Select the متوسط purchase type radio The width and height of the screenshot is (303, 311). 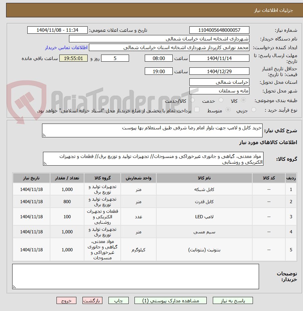228,110
